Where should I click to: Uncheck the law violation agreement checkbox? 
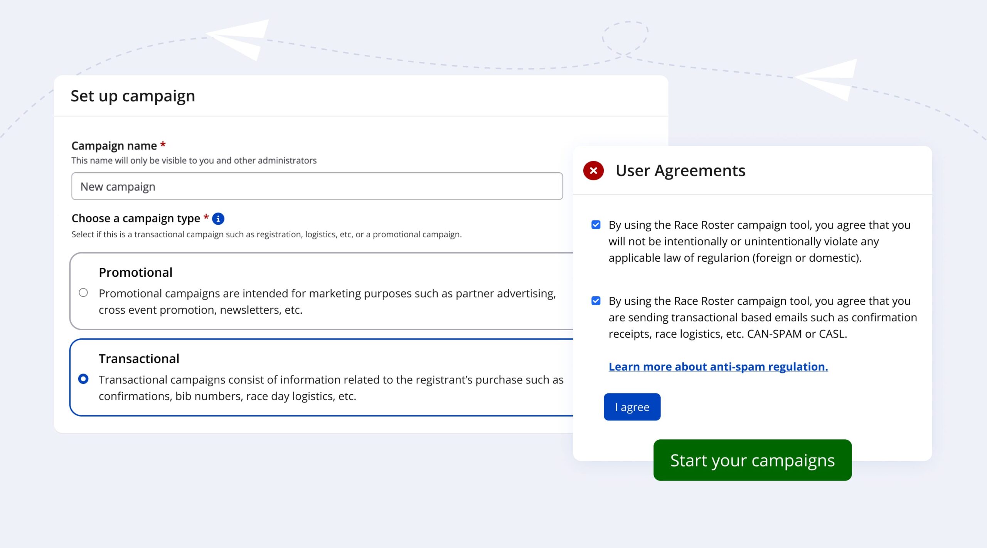596,225
